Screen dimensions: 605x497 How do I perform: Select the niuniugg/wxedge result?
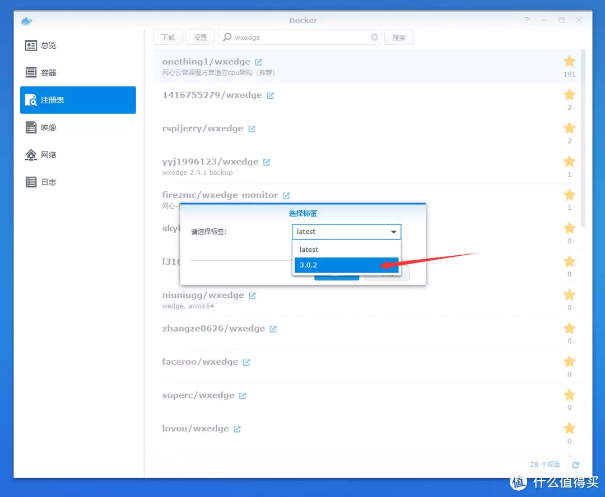[x=366, y=300]
